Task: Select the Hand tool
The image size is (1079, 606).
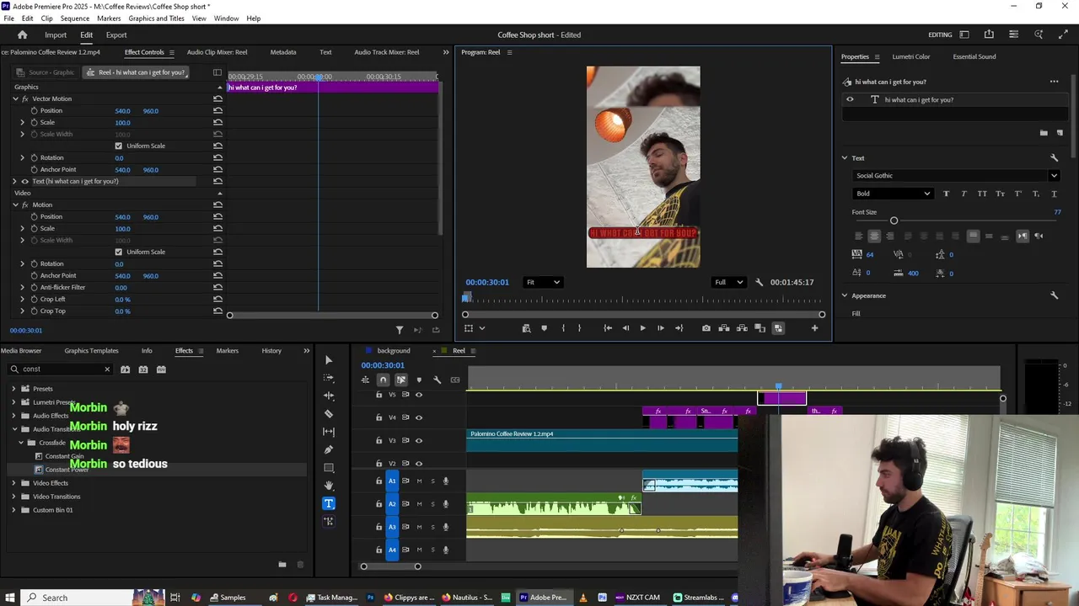Action: pyautogui.click(x=329, y=486)
